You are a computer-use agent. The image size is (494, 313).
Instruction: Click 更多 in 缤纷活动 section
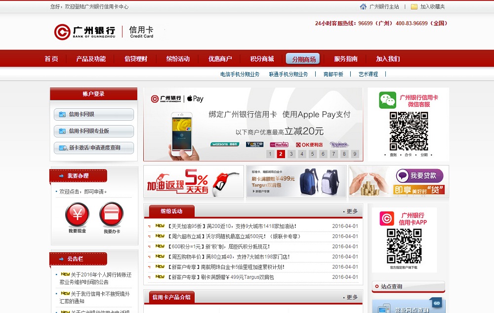(352, 211)
